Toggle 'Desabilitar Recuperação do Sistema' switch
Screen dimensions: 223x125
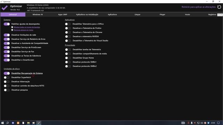(7, 73)
